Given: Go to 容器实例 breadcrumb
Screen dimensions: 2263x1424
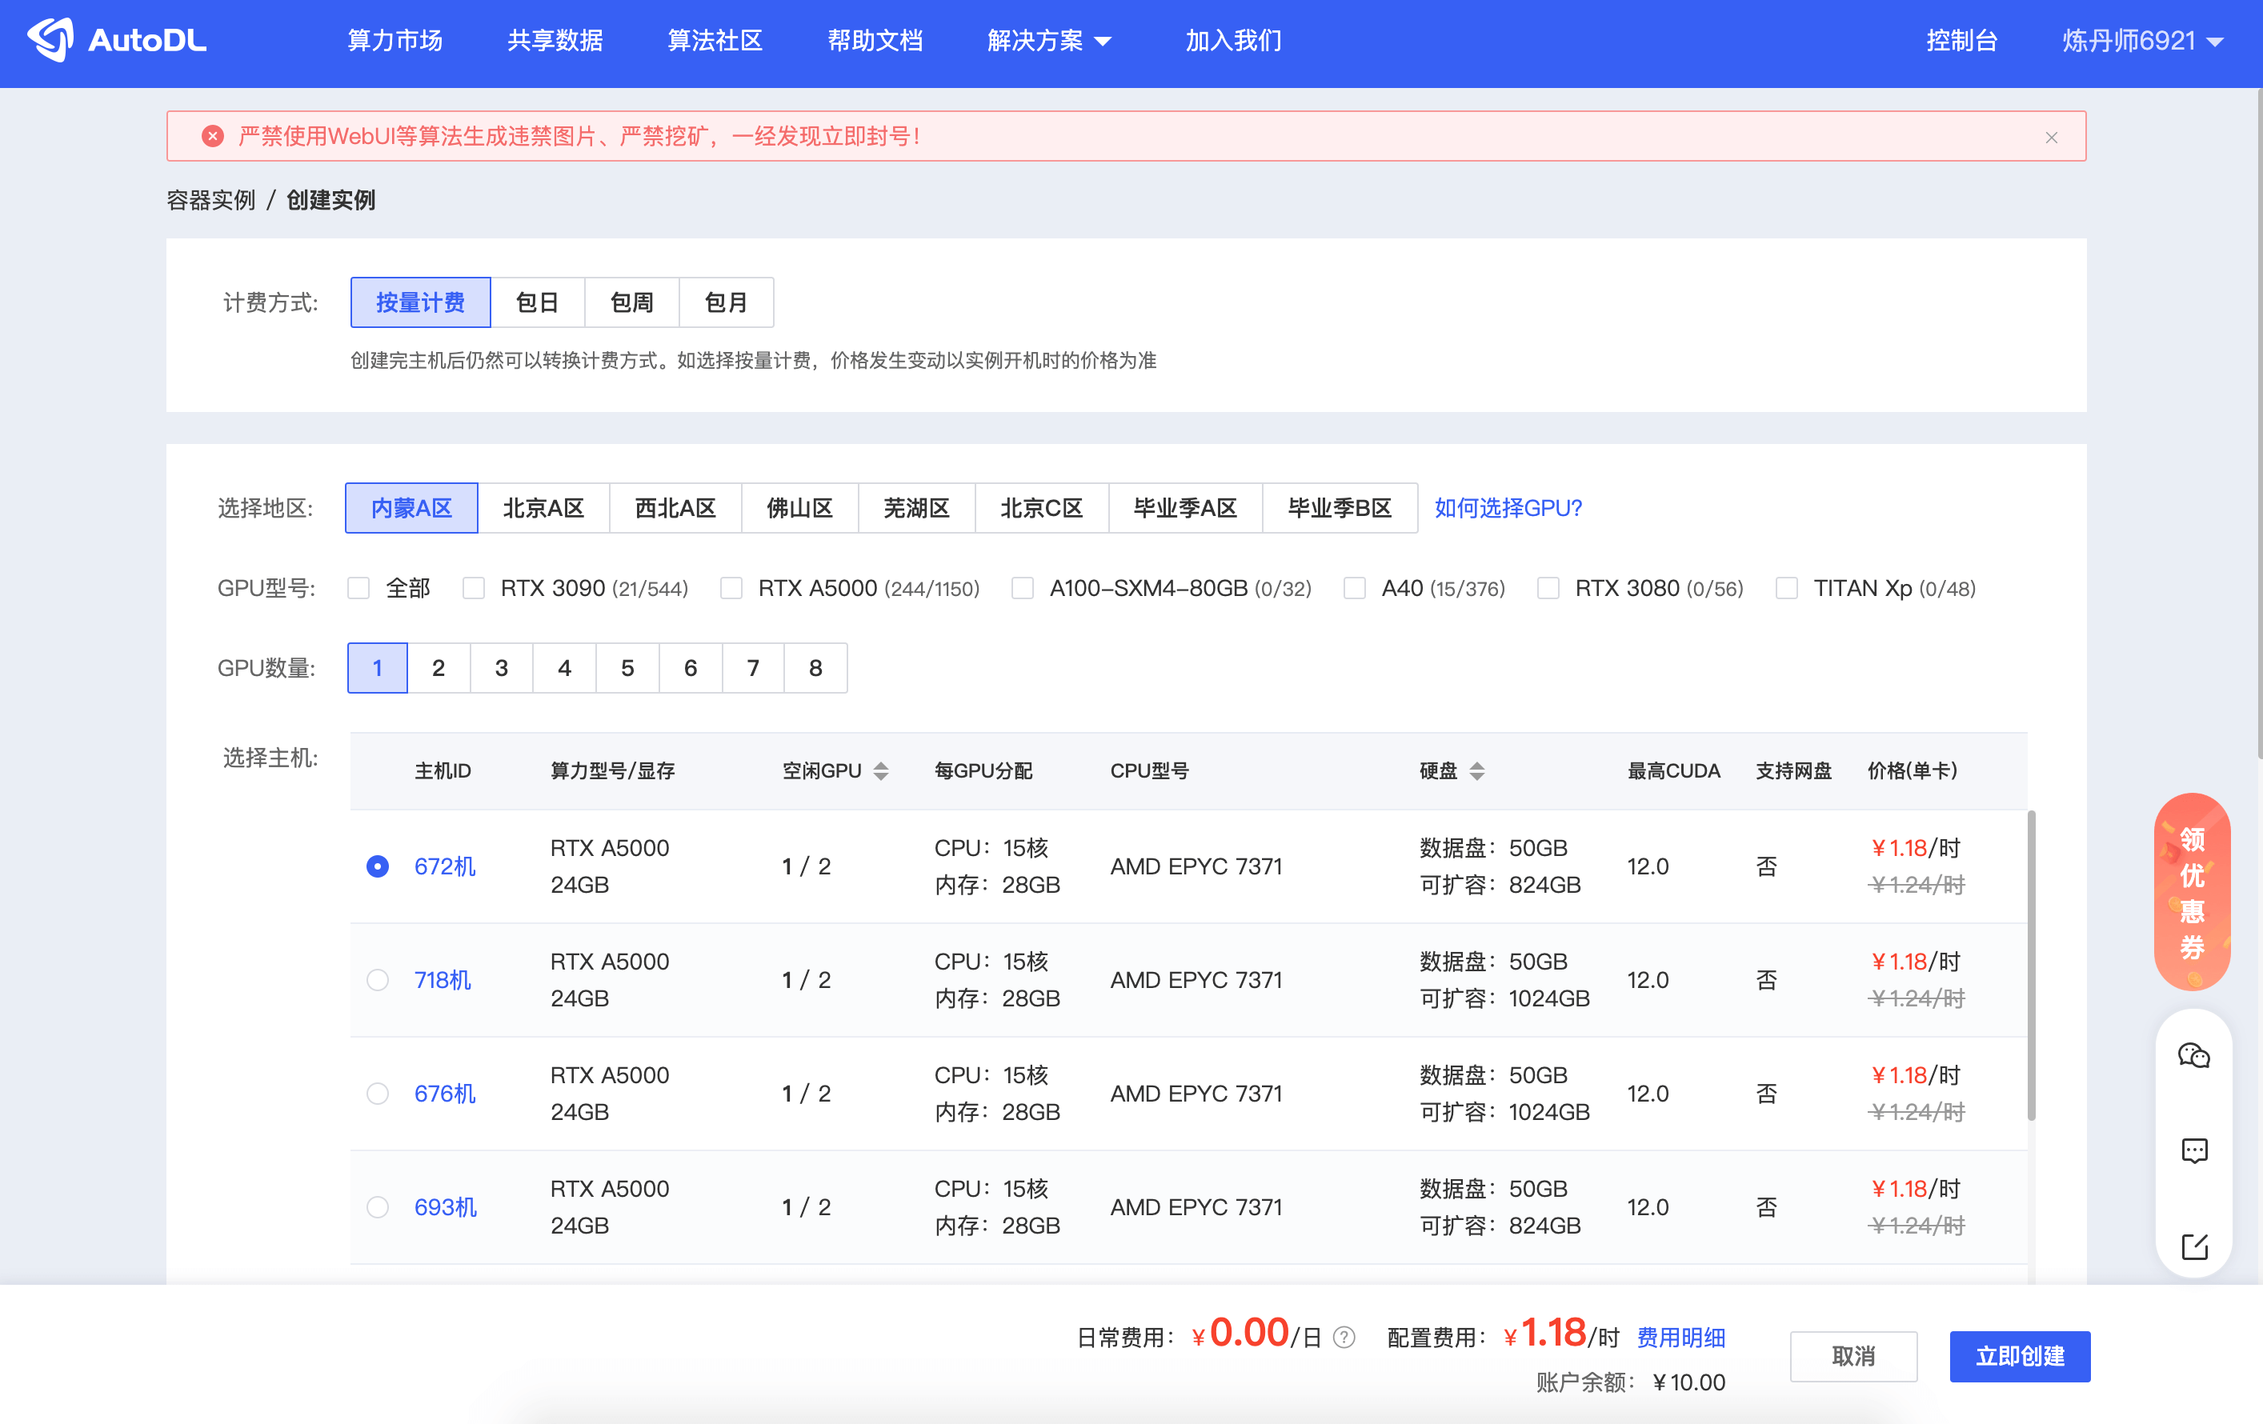Looking at the screenshot, I should [210, 200].
